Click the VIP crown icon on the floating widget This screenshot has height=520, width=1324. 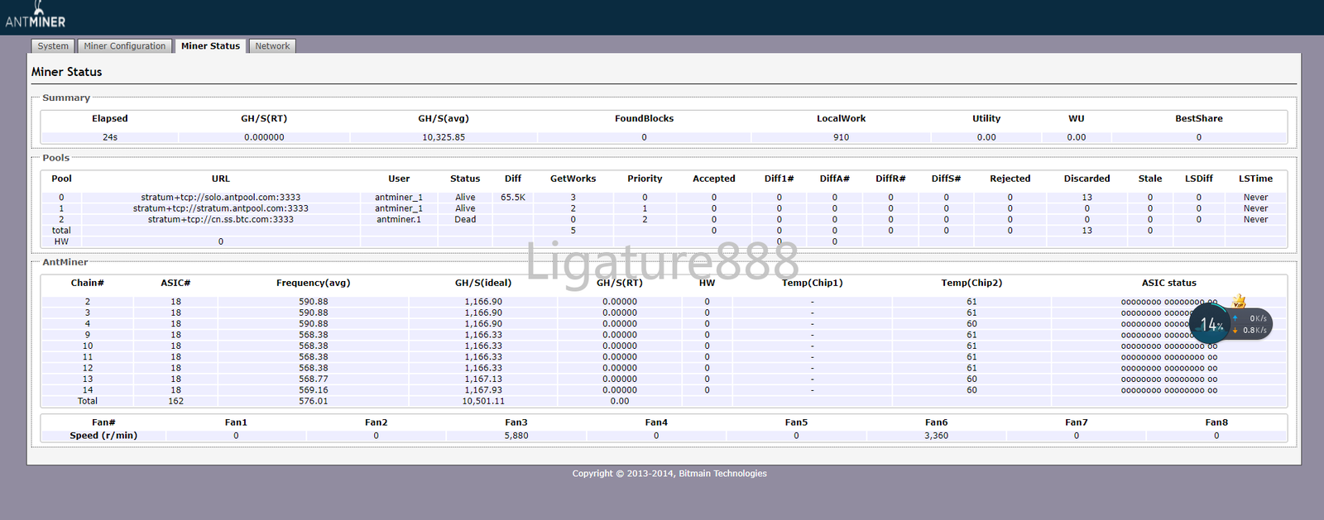[x=1239, y=301]
